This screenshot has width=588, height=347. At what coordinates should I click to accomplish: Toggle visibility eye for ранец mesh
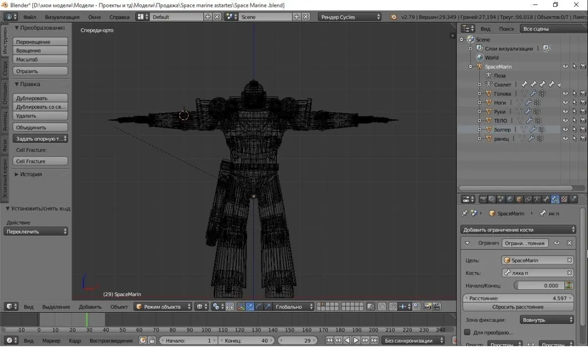(x=565, y=139)
